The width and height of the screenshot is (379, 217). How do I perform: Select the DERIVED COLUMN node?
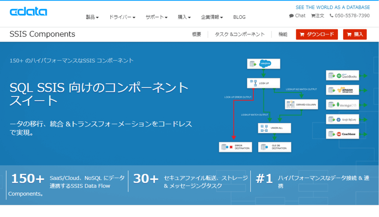click(x=301, y=104)
